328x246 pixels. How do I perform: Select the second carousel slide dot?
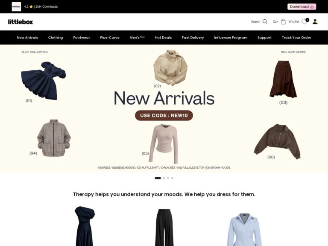[x=164, y=178]
